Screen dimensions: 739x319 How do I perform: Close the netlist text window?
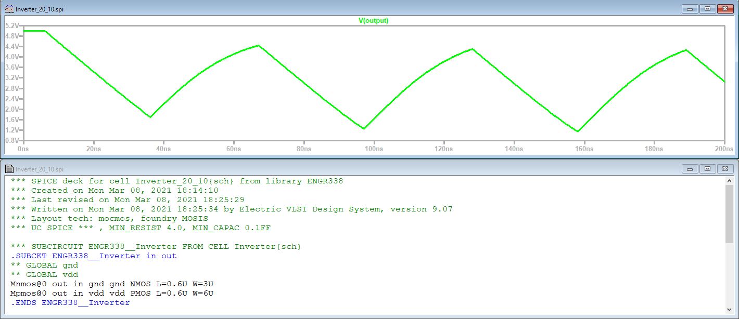(725, 169)
